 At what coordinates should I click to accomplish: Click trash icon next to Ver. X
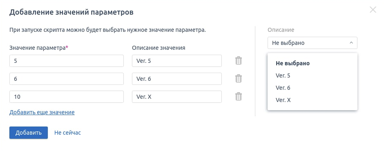tap(239, 97)
